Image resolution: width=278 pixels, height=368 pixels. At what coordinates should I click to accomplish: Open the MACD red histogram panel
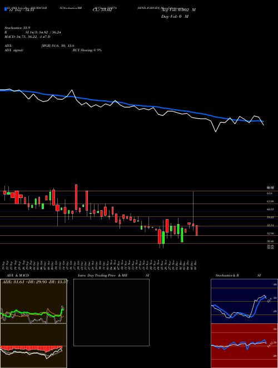[x=33, y=346]
